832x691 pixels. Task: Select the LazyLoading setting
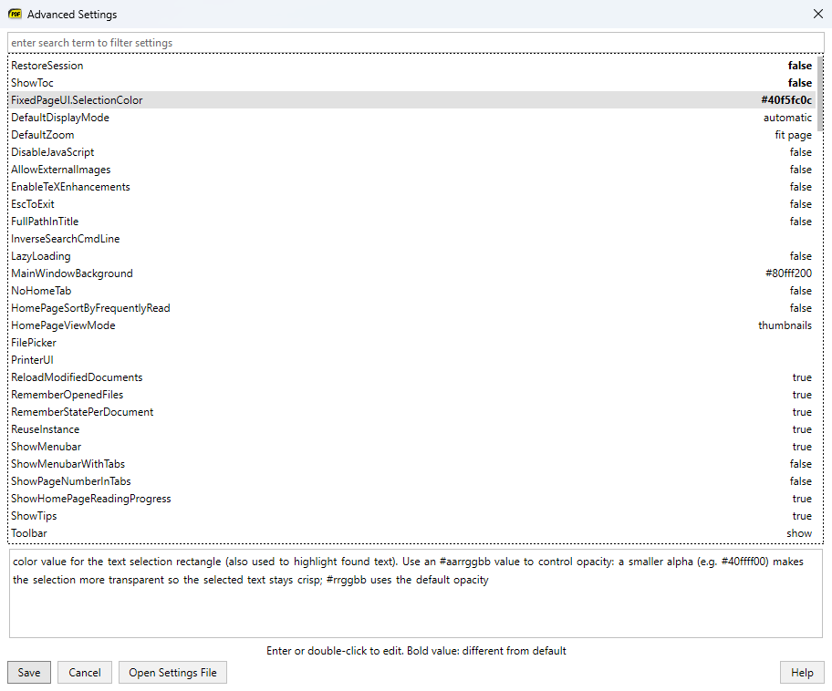point(411,256)
